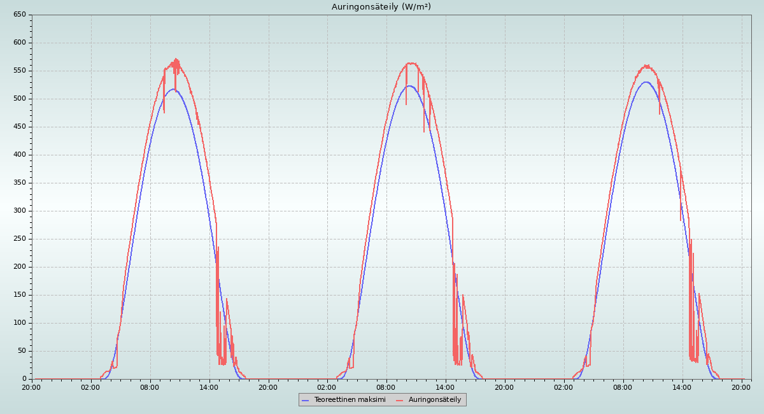Click the peak of the middle red curve
764x414 pixels.
[411, 63]
